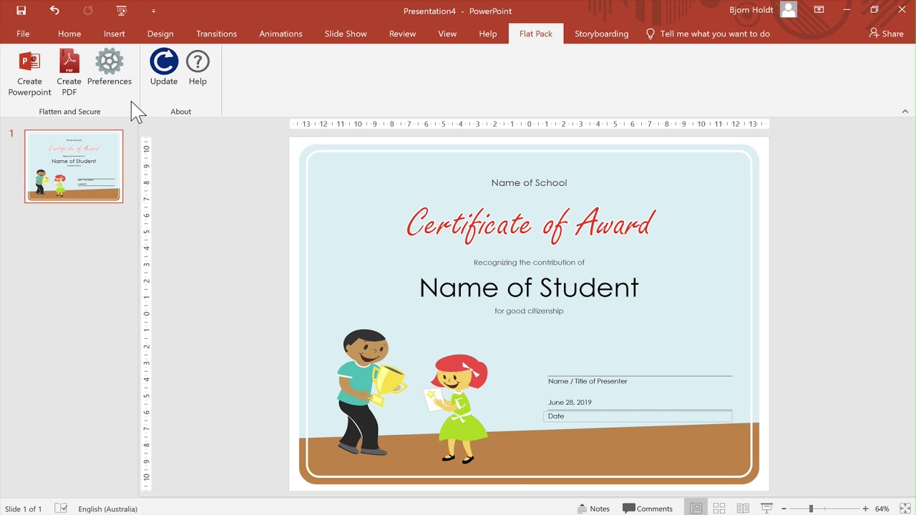Screen dimensions: 916x515
Task: Open the Review tab
Action: [x=402, y=34]
